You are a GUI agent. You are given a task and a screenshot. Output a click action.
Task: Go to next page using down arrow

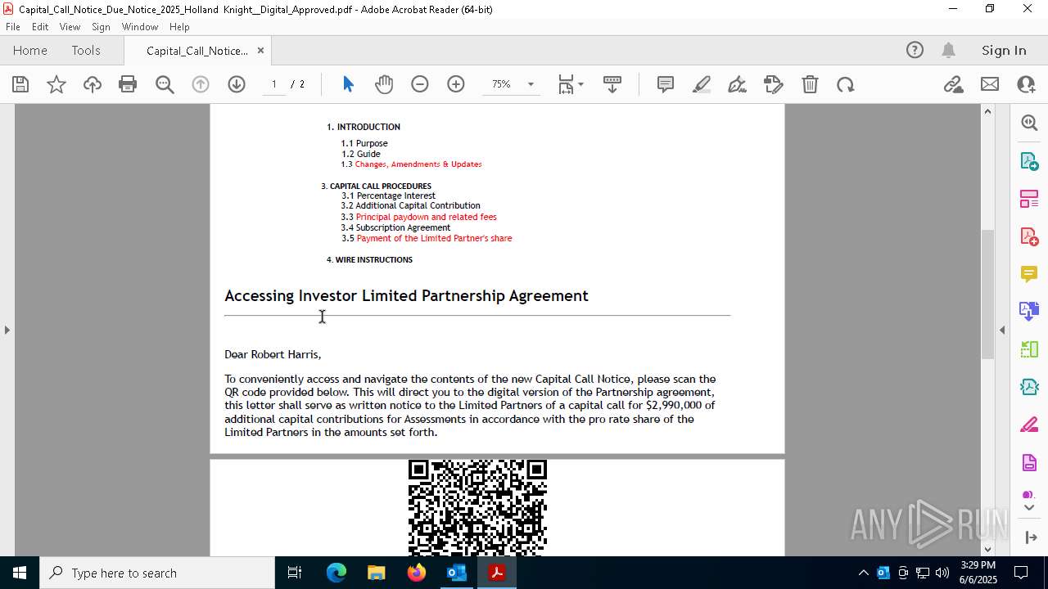[237, 84]
